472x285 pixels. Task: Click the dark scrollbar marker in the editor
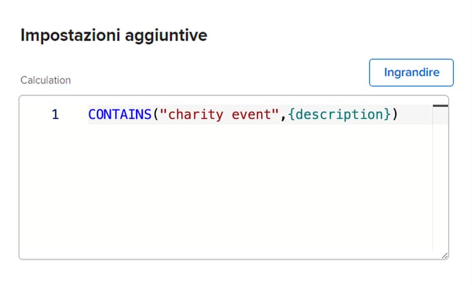(441, 106)
